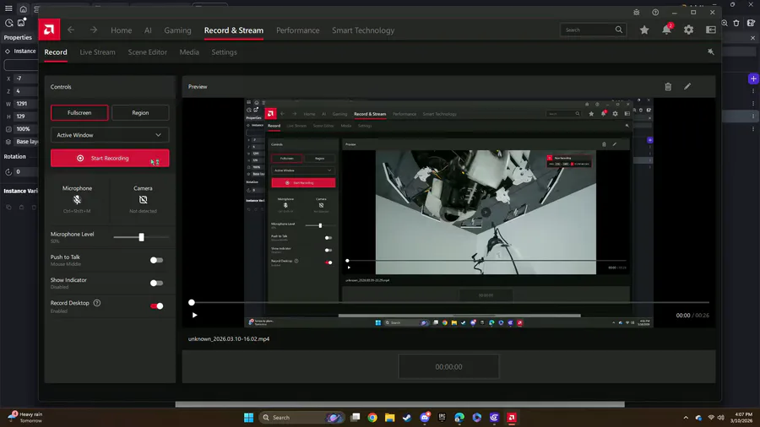The width and height of the screenshot is (760, 427).
Task: Open the Scene Editor tab
Action: 147,52
